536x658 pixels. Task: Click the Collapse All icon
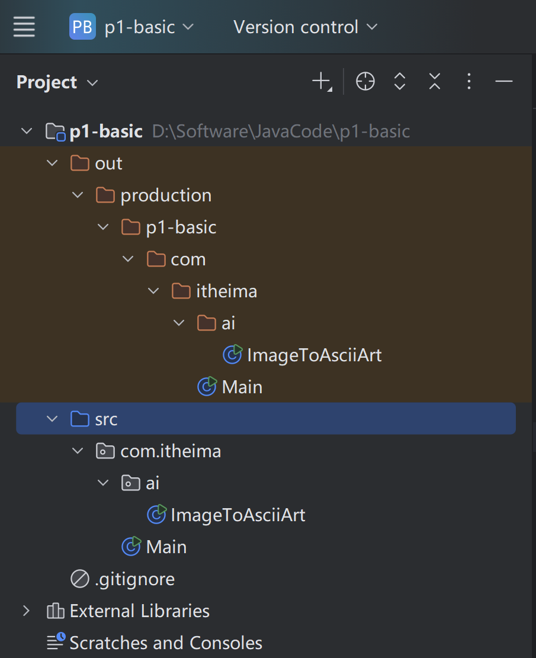coord(435,82)
